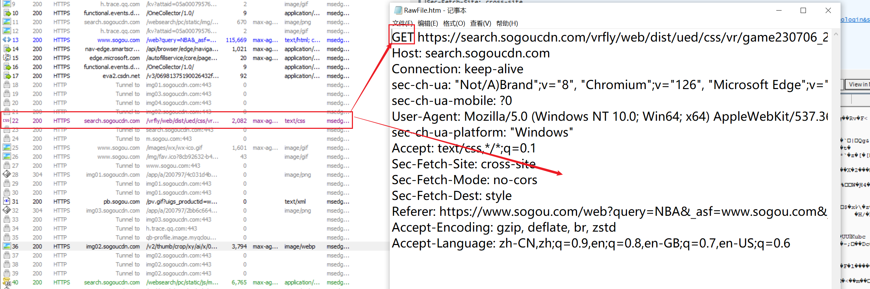Click the icon of session 14
Viewport: 870px width, 289px height.
pos(7,49)
